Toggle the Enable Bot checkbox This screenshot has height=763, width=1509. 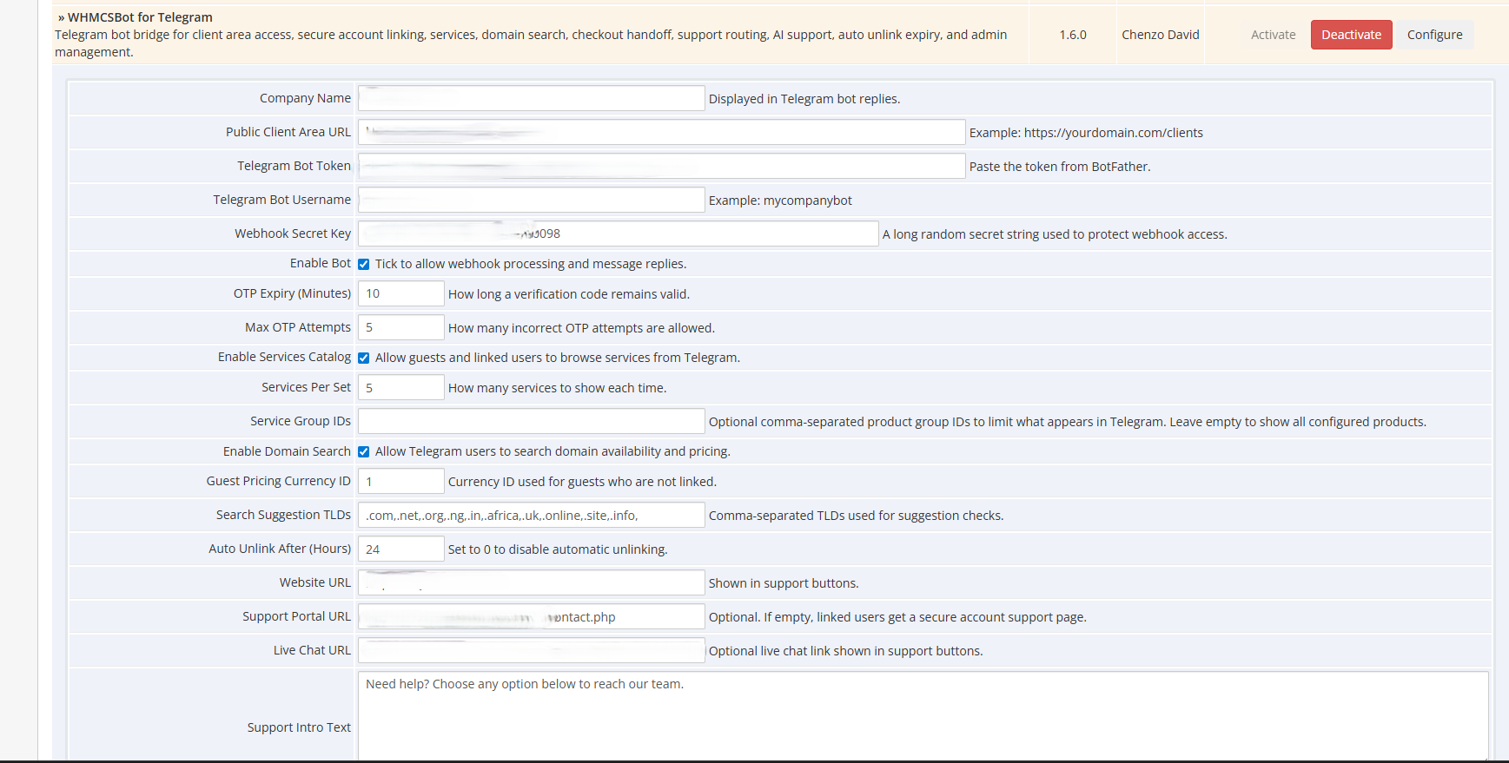coord(364,264)
